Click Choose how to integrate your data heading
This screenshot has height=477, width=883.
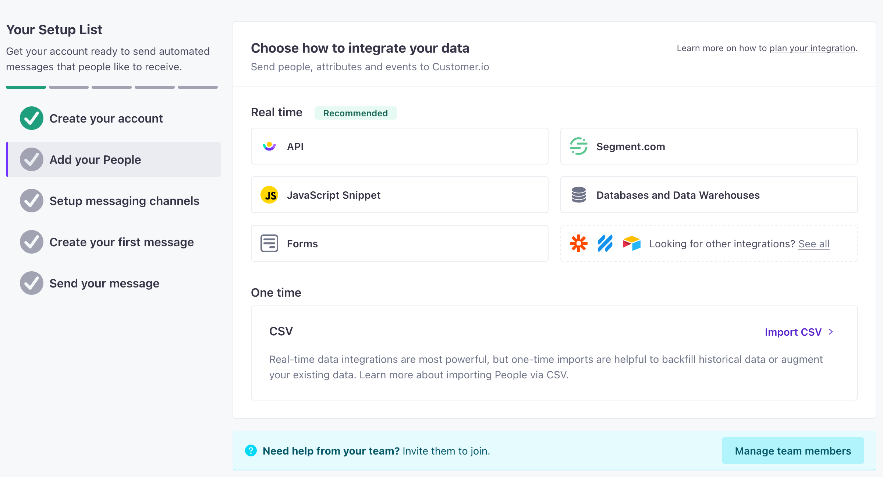point(360,48)
